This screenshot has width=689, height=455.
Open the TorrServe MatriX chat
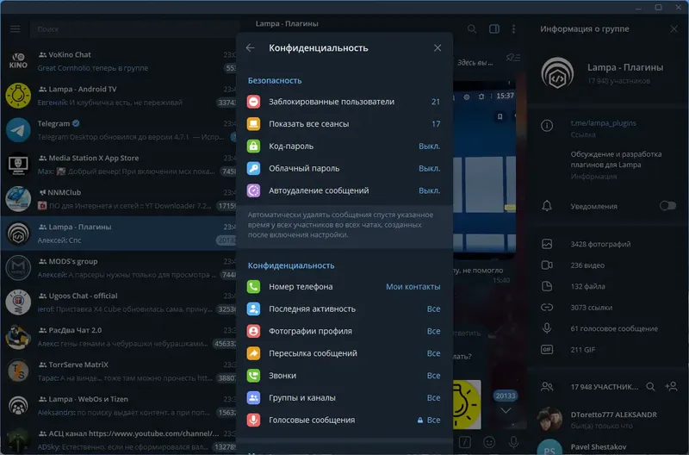[x=119, y=371]
